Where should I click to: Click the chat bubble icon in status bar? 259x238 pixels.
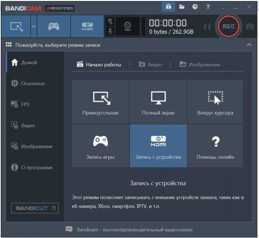click(69, 229)
